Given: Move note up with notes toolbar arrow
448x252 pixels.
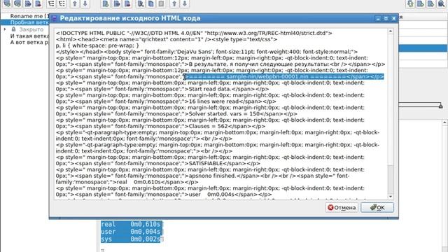Looking at the screenshot, I should coord(174,3).
